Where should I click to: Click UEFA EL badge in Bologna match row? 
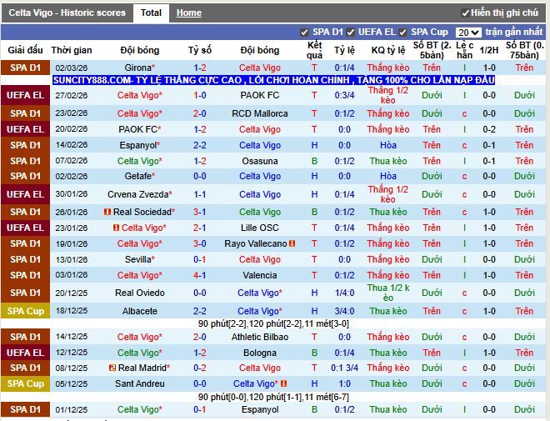pyautogui.click(x=25, y=353)
